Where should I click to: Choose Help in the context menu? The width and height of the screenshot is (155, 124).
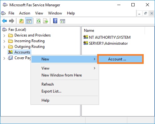pyautogui.click(x=65, y=100)
